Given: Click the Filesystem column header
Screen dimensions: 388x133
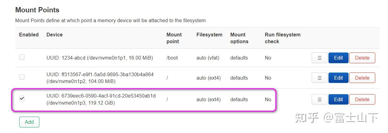Looking at the screenshot, I should tap(209, 35).
